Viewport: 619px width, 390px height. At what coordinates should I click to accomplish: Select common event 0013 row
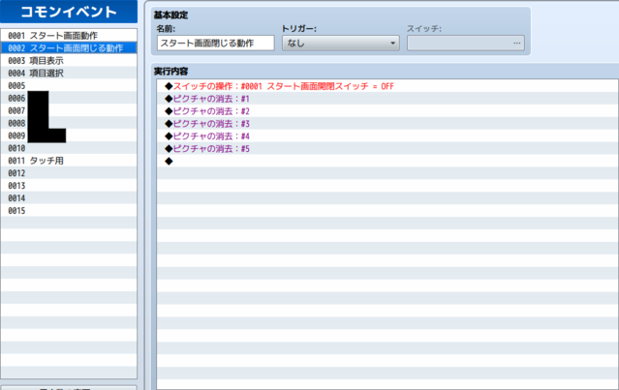pyautogui.click(x=69, y=186)
